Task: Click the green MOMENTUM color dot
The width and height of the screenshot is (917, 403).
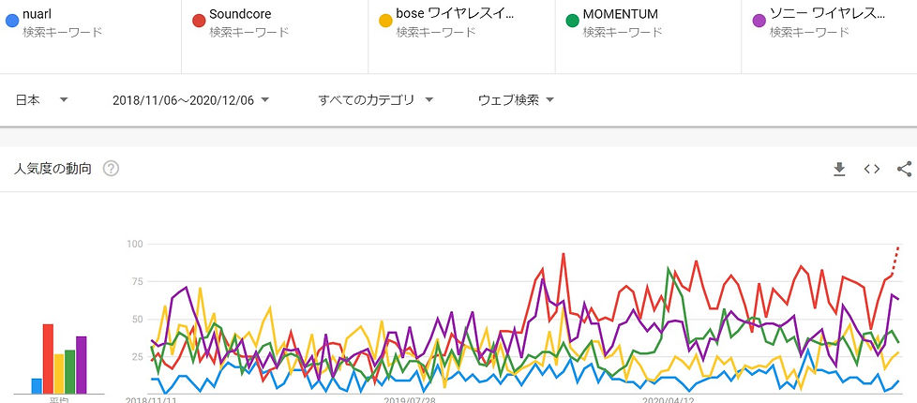Action: click(572, 21)
